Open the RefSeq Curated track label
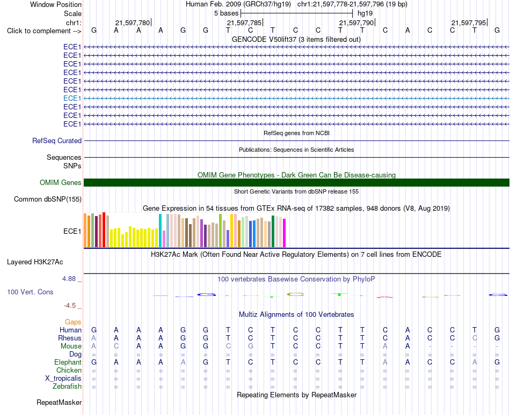 (x=56, y=140)
